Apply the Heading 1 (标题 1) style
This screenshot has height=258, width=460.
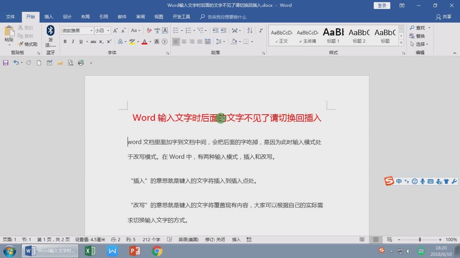tap(333, 35)
